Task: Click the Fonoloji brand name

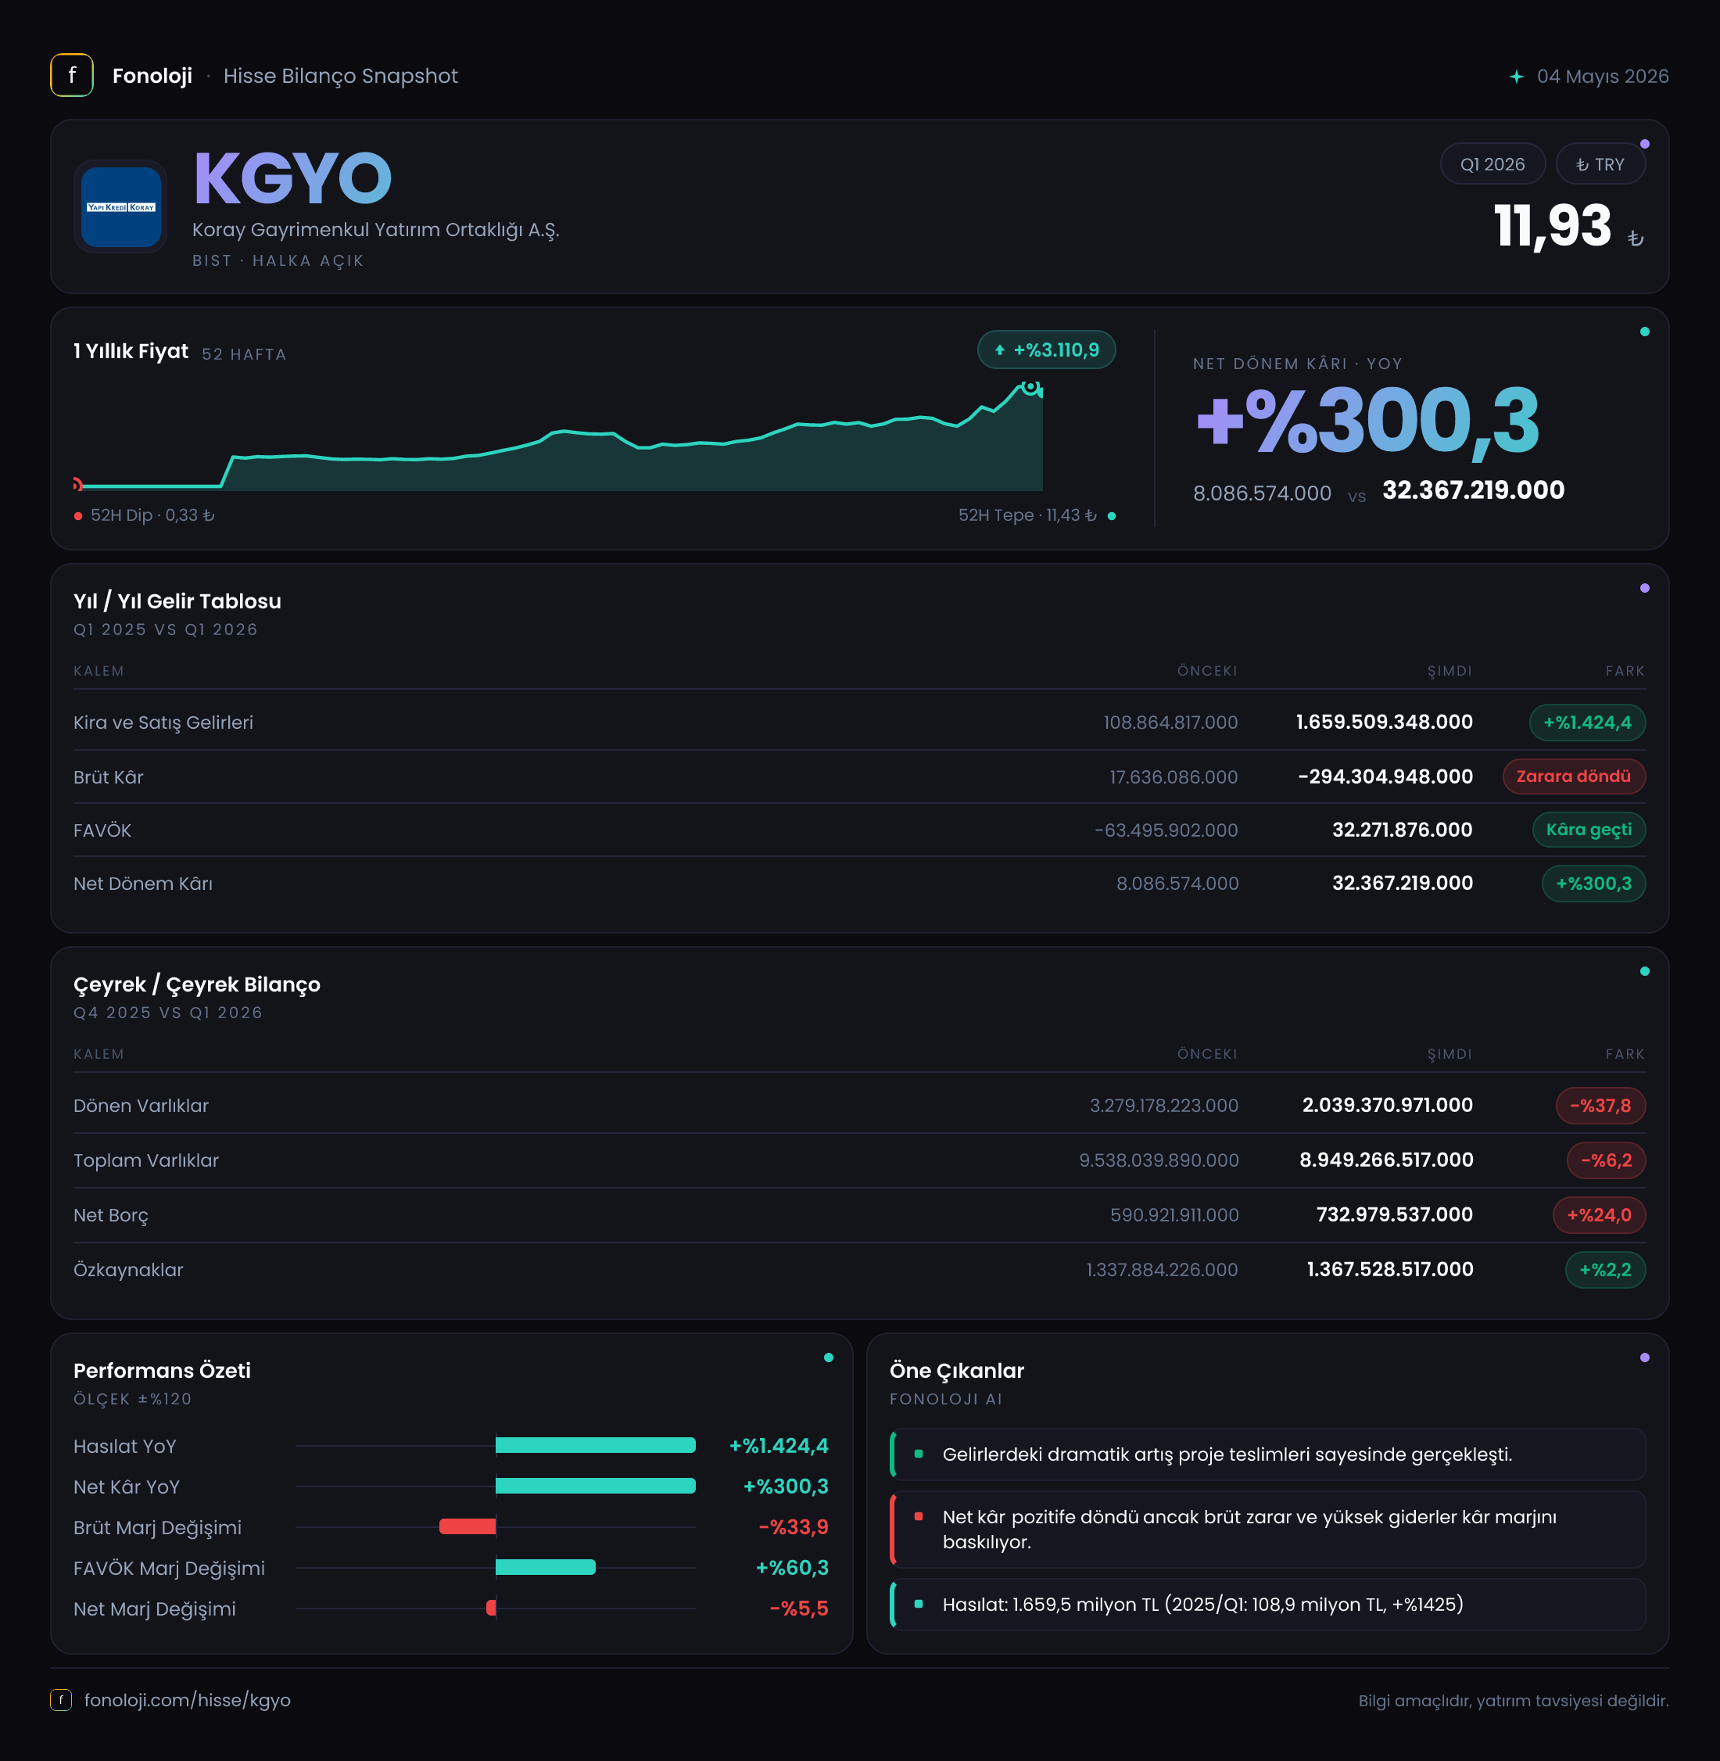Action: [x=152, y=76]
